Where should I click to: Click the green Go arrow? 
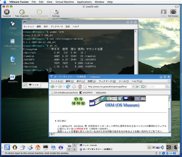137,86
